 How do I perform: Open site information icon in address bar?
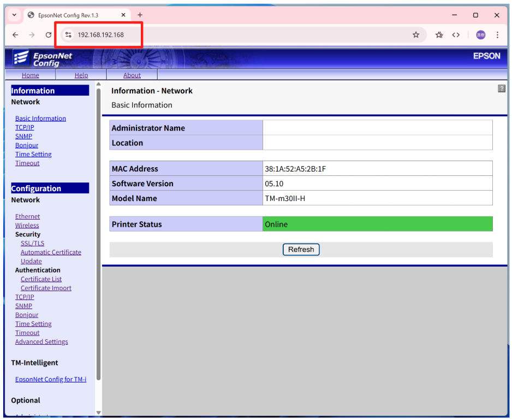[x=68, y=34]
